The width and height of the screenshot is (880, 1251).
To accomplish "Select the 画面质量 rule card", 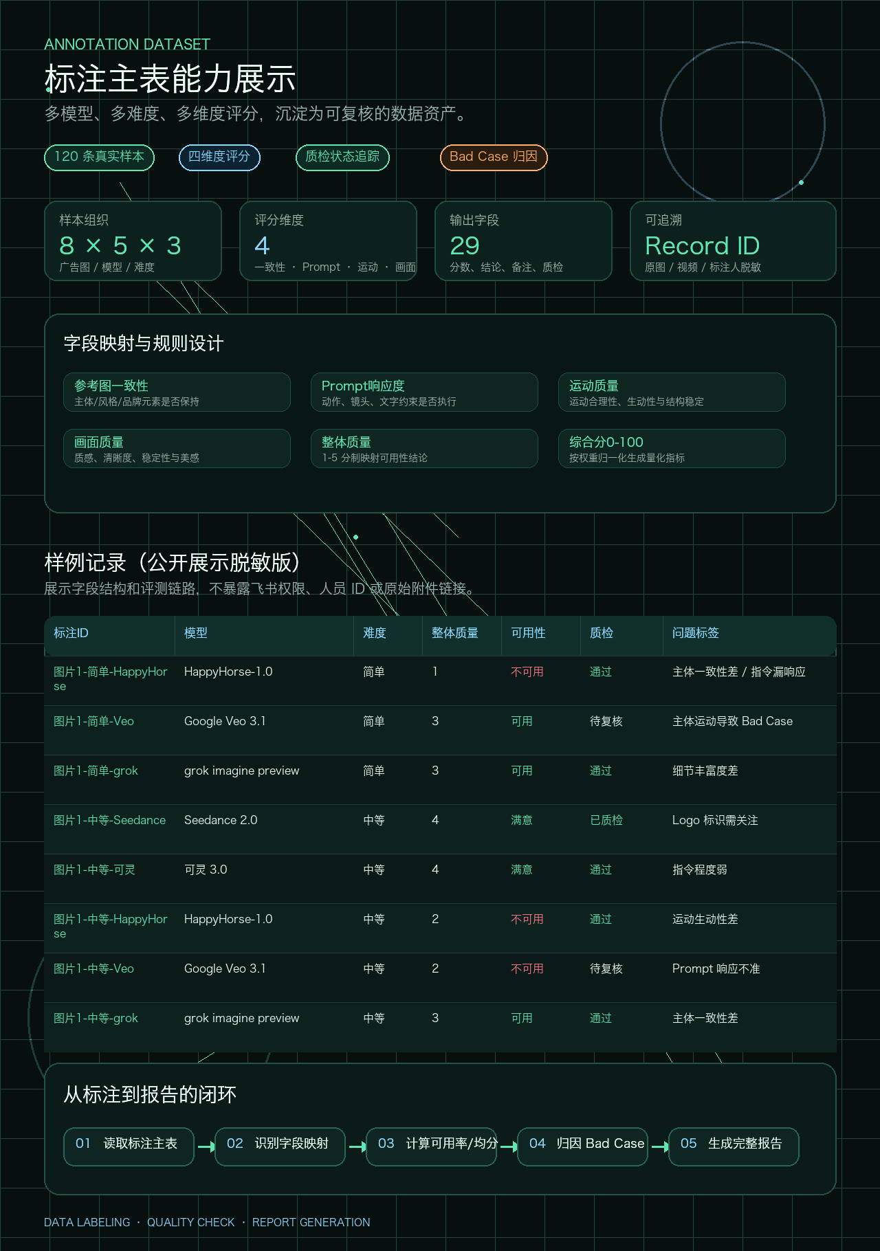I will pyautogui.click(x=177, y=449).
